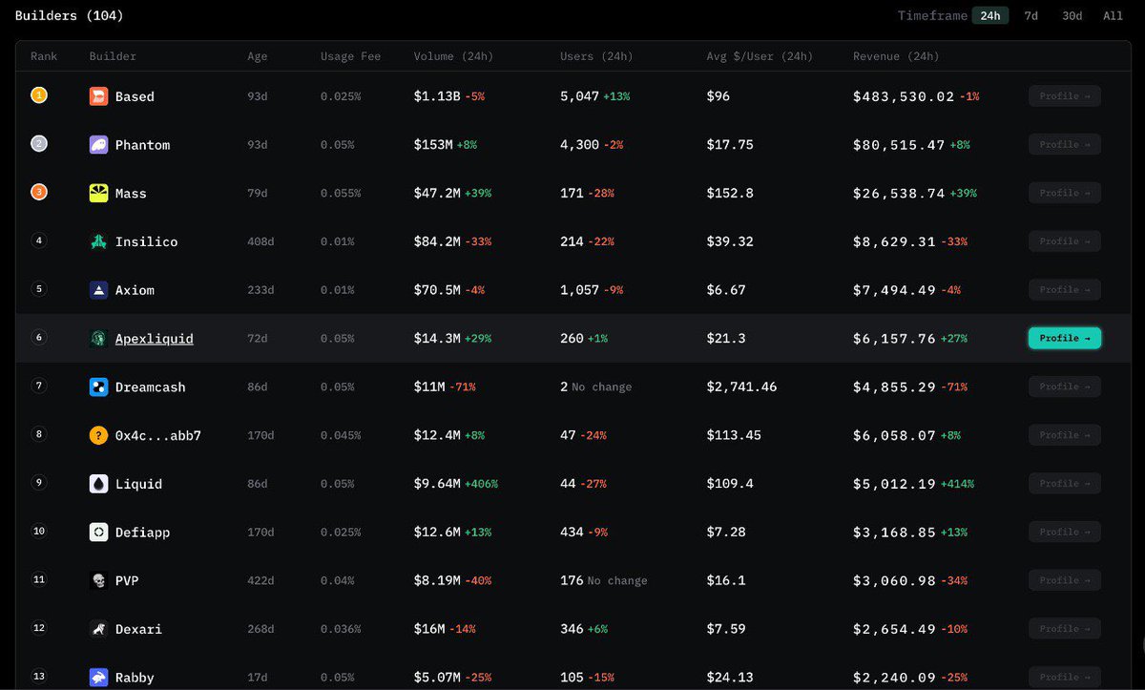Click the 0x4c...abb7 builder name
Image resolution: width=1145 pixels, height=690 pixels.
point(158,436)
